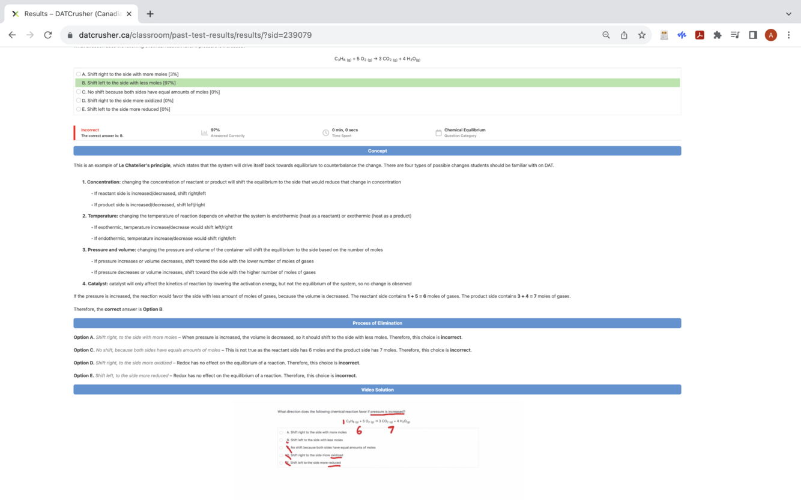This screenshot has height=500, width=801.
Task: Select highlighted option B shift left less moles
Action: pos(378,83)
